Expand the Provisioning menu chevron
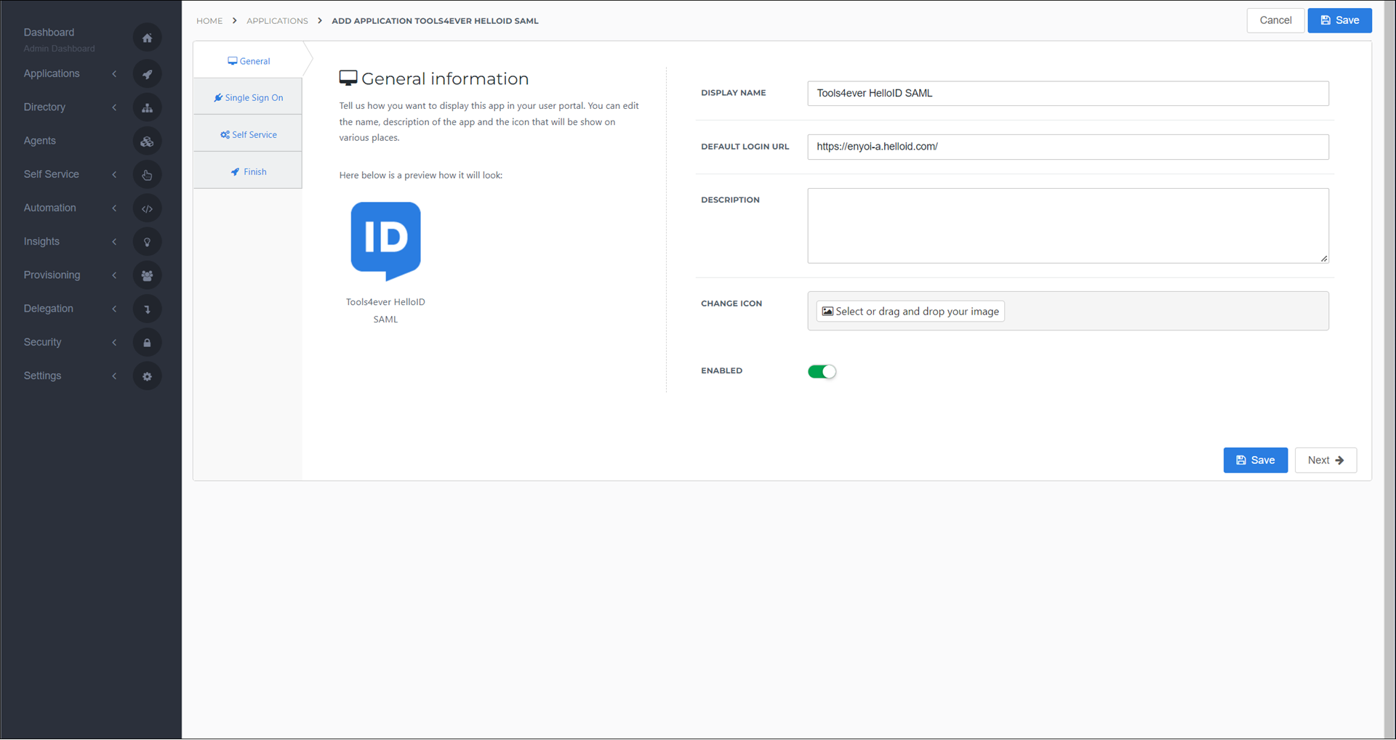Screen dimensions: 1396x740 [x=114, y=275]
